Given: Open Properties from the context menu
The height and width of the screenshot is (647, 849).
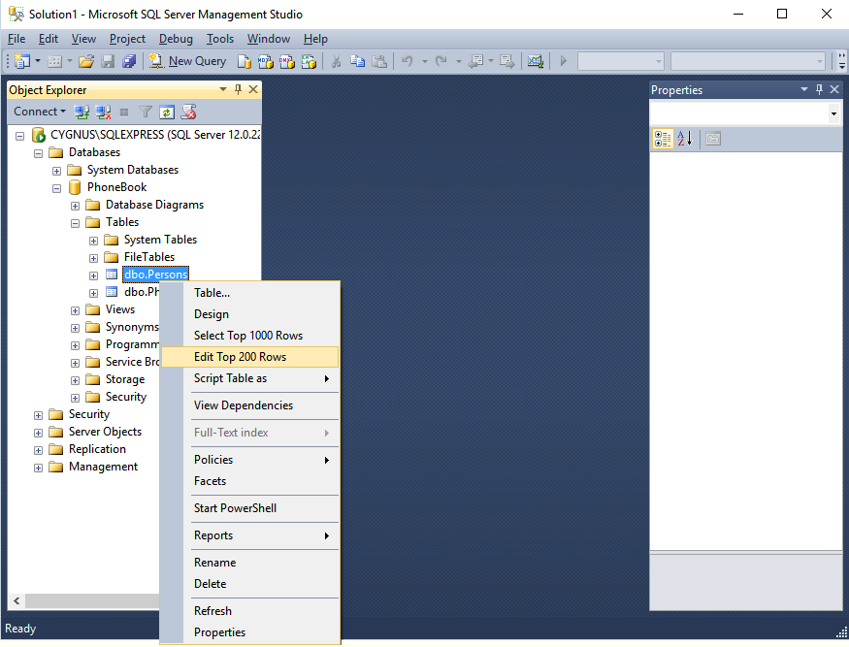Looking at the screenshot, I should [x=250, y=632].
